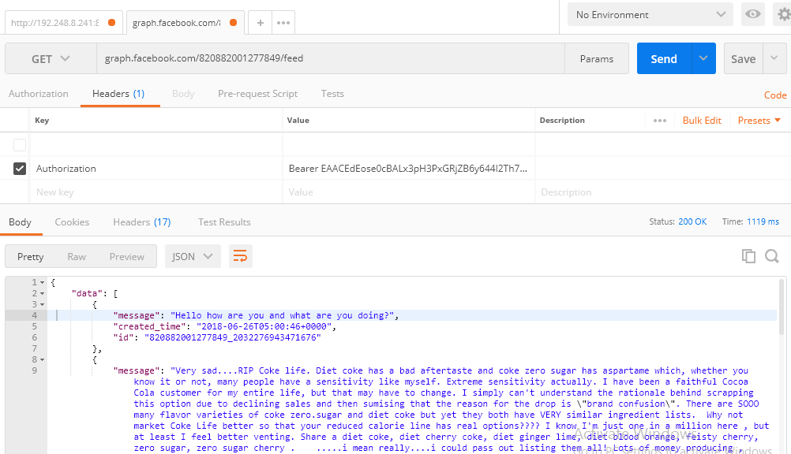Switch to response Cookies tab
Screen dimensions: 791x454
click(72, 222)
